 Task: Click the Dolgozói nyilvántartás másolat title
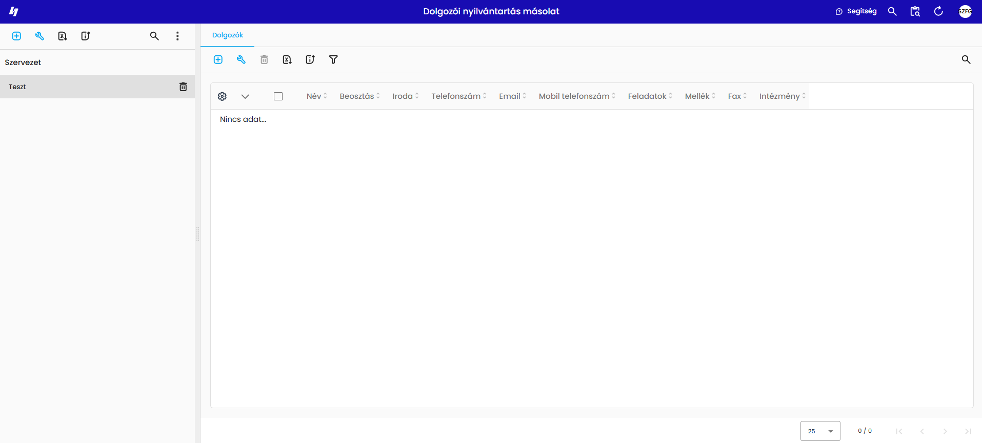point(491,11)
